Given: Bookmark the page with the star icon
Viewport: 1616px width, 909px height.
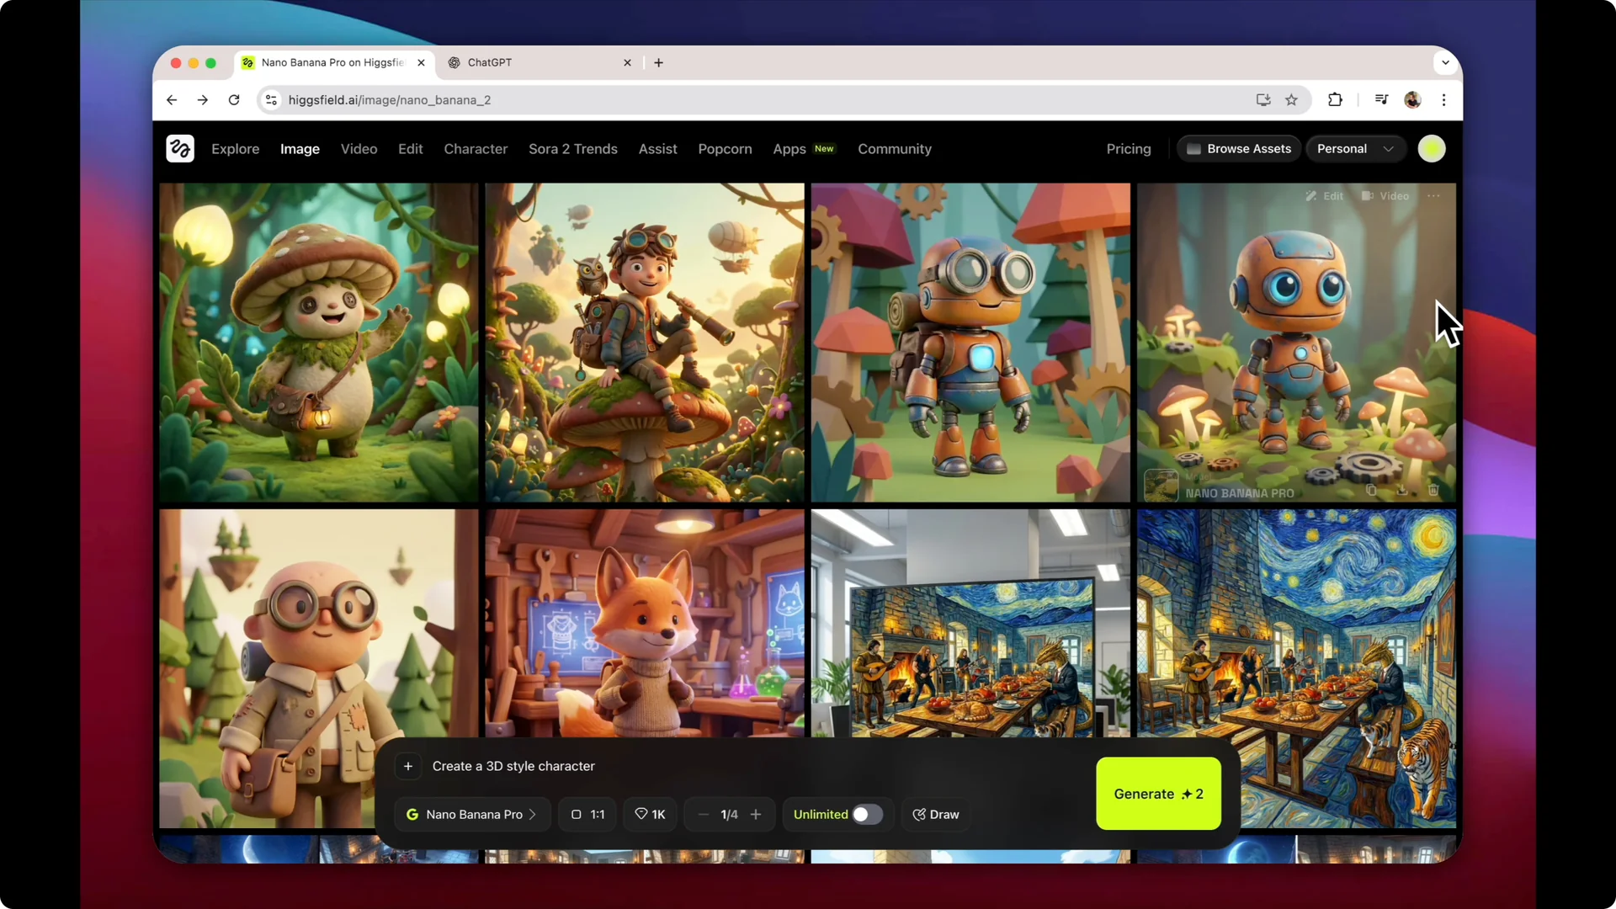Looking at the screenshot, I should (1292, 99).
